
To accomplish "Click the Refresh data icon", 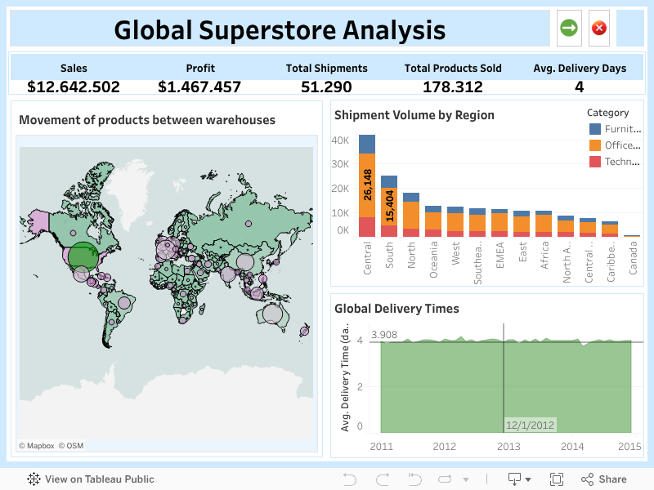I will pos(445,479).
